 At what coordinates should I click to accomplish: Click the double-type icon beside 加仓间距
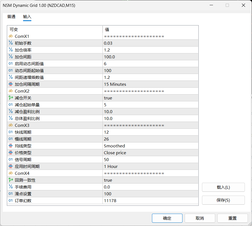[11, 57]
